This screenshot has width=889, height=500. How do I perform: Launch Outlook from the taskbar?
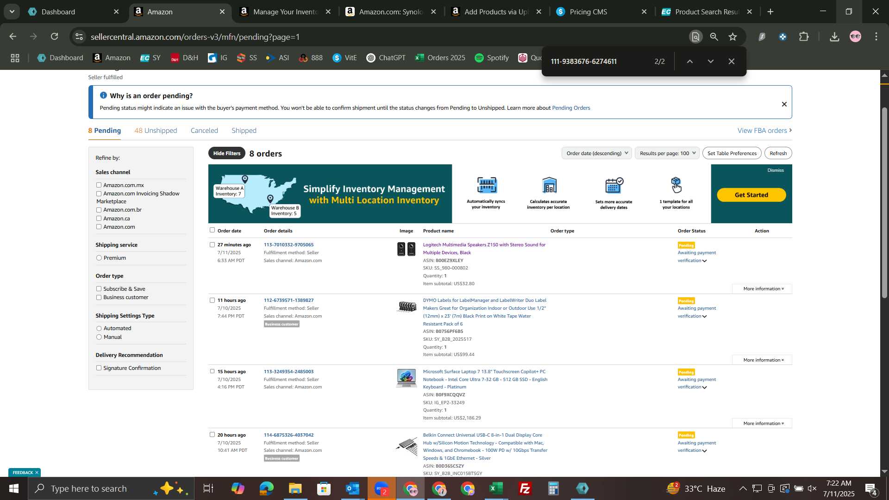pyautogui.click(x=352, y=488)
